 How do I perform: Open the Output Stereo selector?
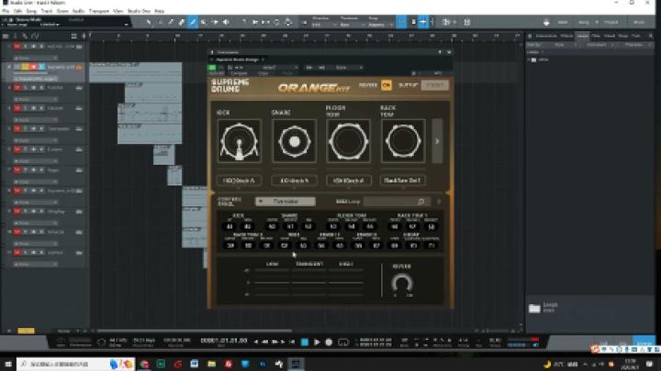434,85
